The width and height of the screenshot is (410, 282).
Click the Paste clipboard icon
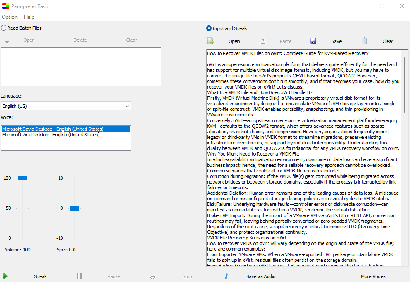262,41
